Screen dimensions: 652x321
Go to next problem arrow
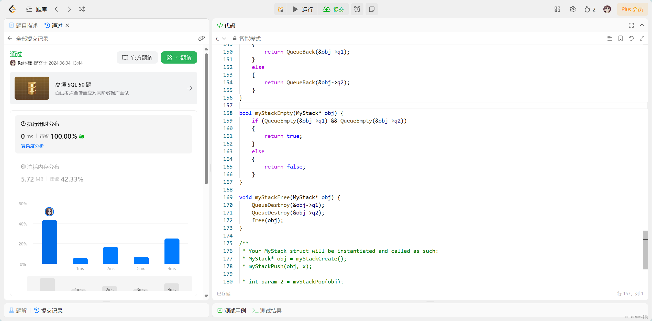(x=69, y=9)
